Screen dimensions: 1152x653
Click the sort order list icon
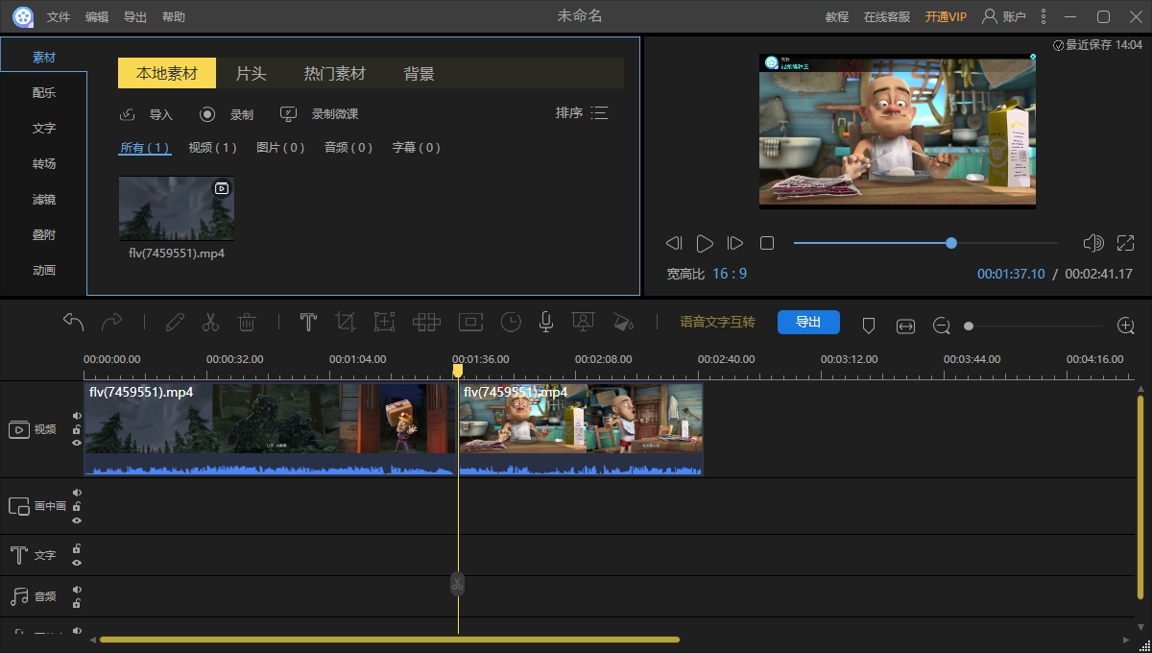[x=600, y=113]
